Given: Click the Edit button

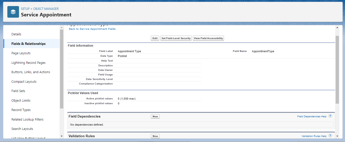Looking at the screenshot, I should [x=155, y=38].
